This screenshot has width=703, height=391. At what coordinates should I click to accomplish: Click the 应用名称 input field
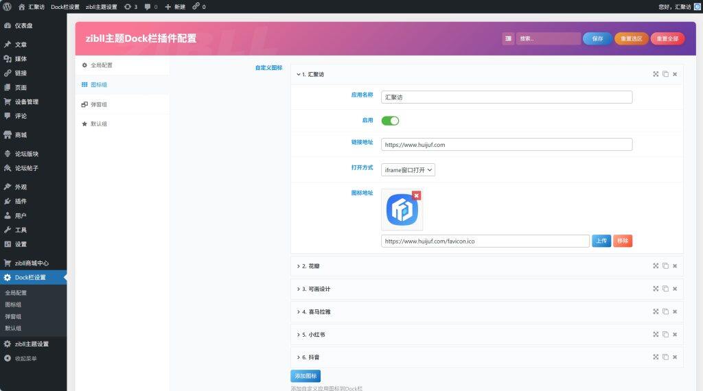507,97
